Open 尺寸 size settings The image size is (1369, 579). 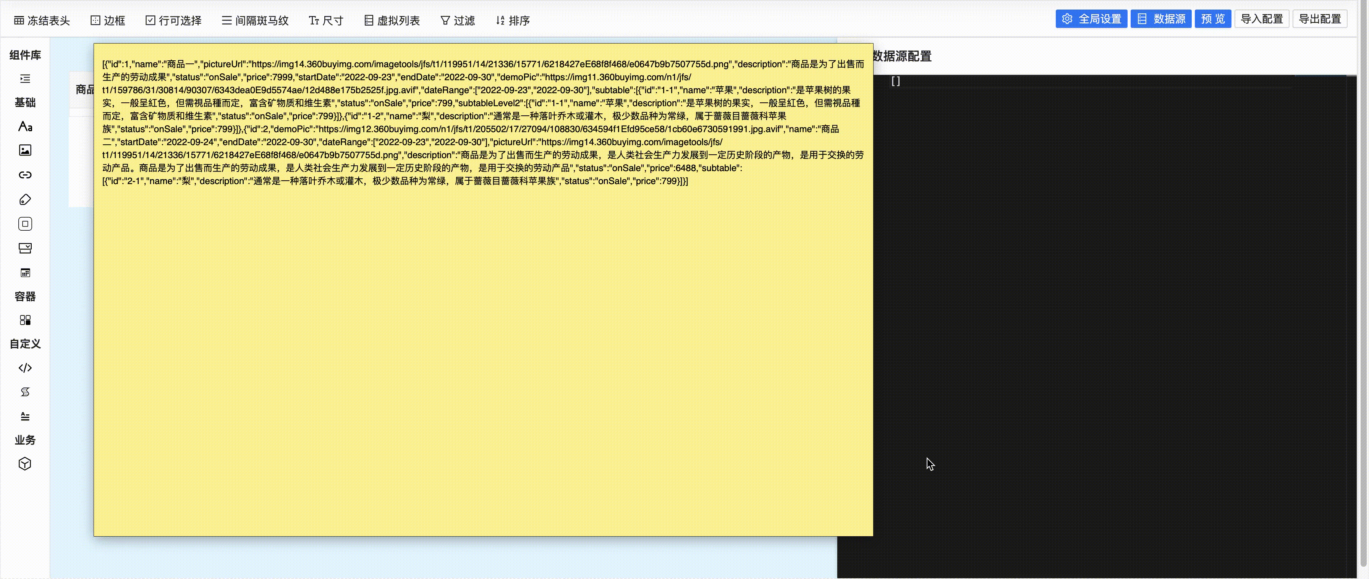click(326, 20)
